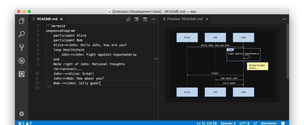The height and width of the screenshot is (125, 304).
Task: Click line number 1 in the gutter
Action: (x=38, y=26)
